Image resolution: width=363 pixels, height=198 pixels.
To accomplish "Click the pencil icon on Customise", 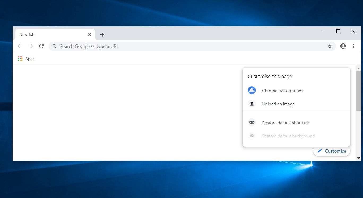I will click(x=320, y=151).
